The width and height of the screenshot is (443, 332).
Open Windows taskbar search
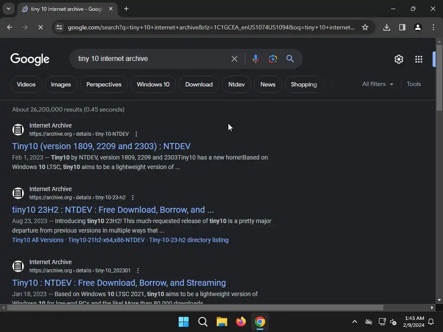[203, 322]
